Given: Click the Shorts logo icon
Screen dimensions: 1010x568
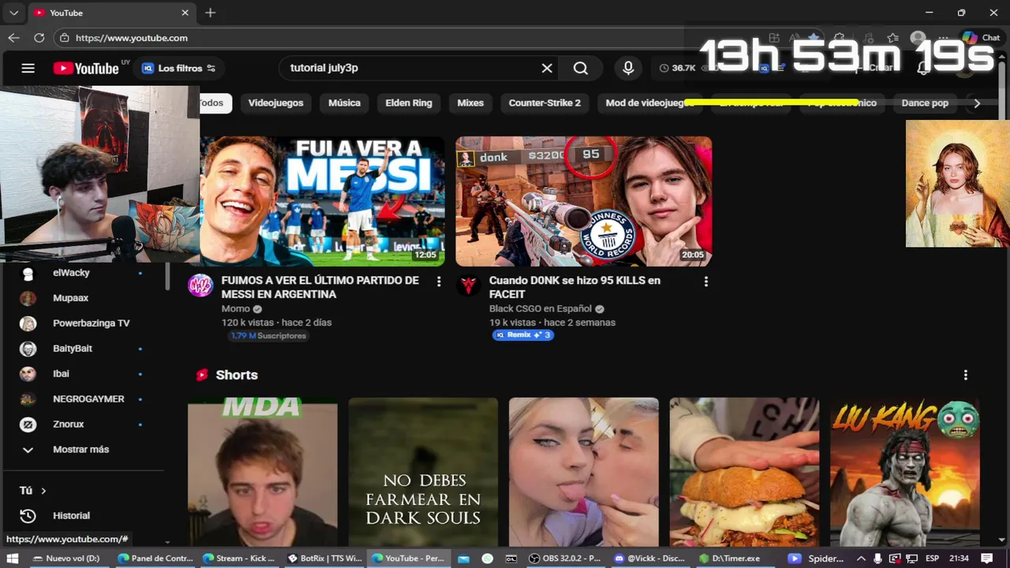Looking at the screenshot, I should (202, 375).
